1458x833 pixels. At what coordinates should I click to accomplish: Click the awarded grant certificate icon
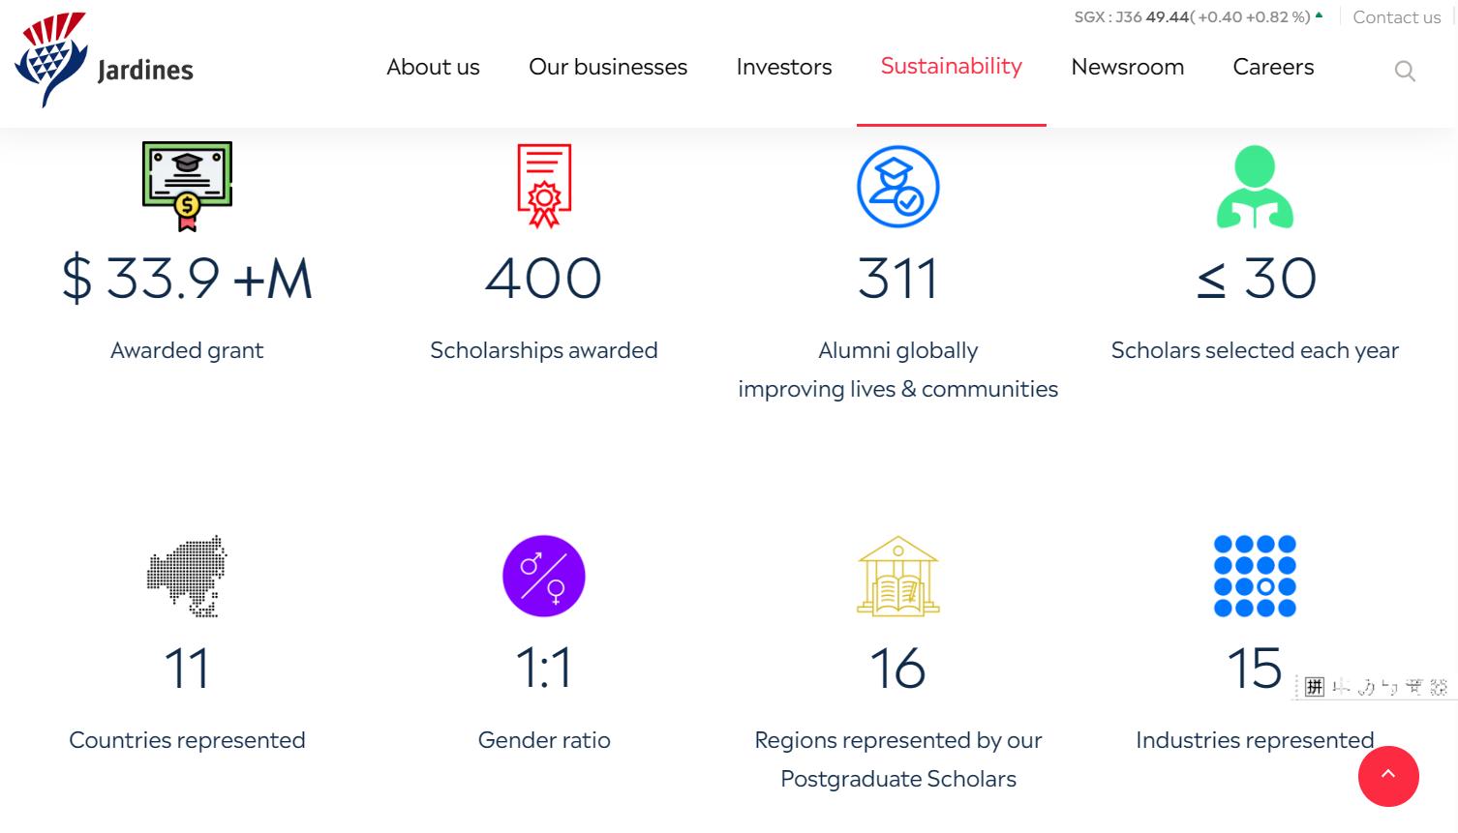pyautogui.click(x=187, y=186)
